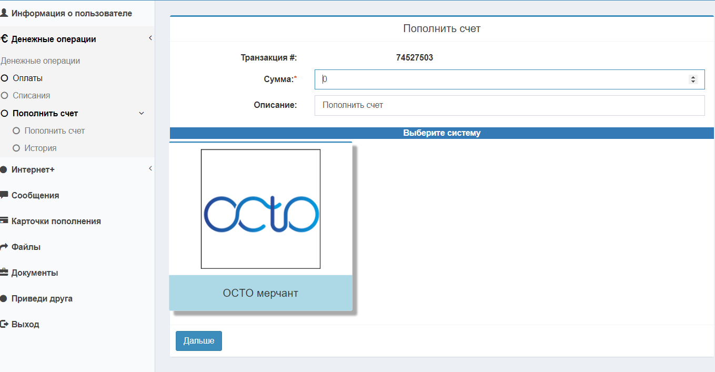The height and width of the screenshot is (372, 715).
Task: Select the Оплаты circle item
Action: [27, 78]
